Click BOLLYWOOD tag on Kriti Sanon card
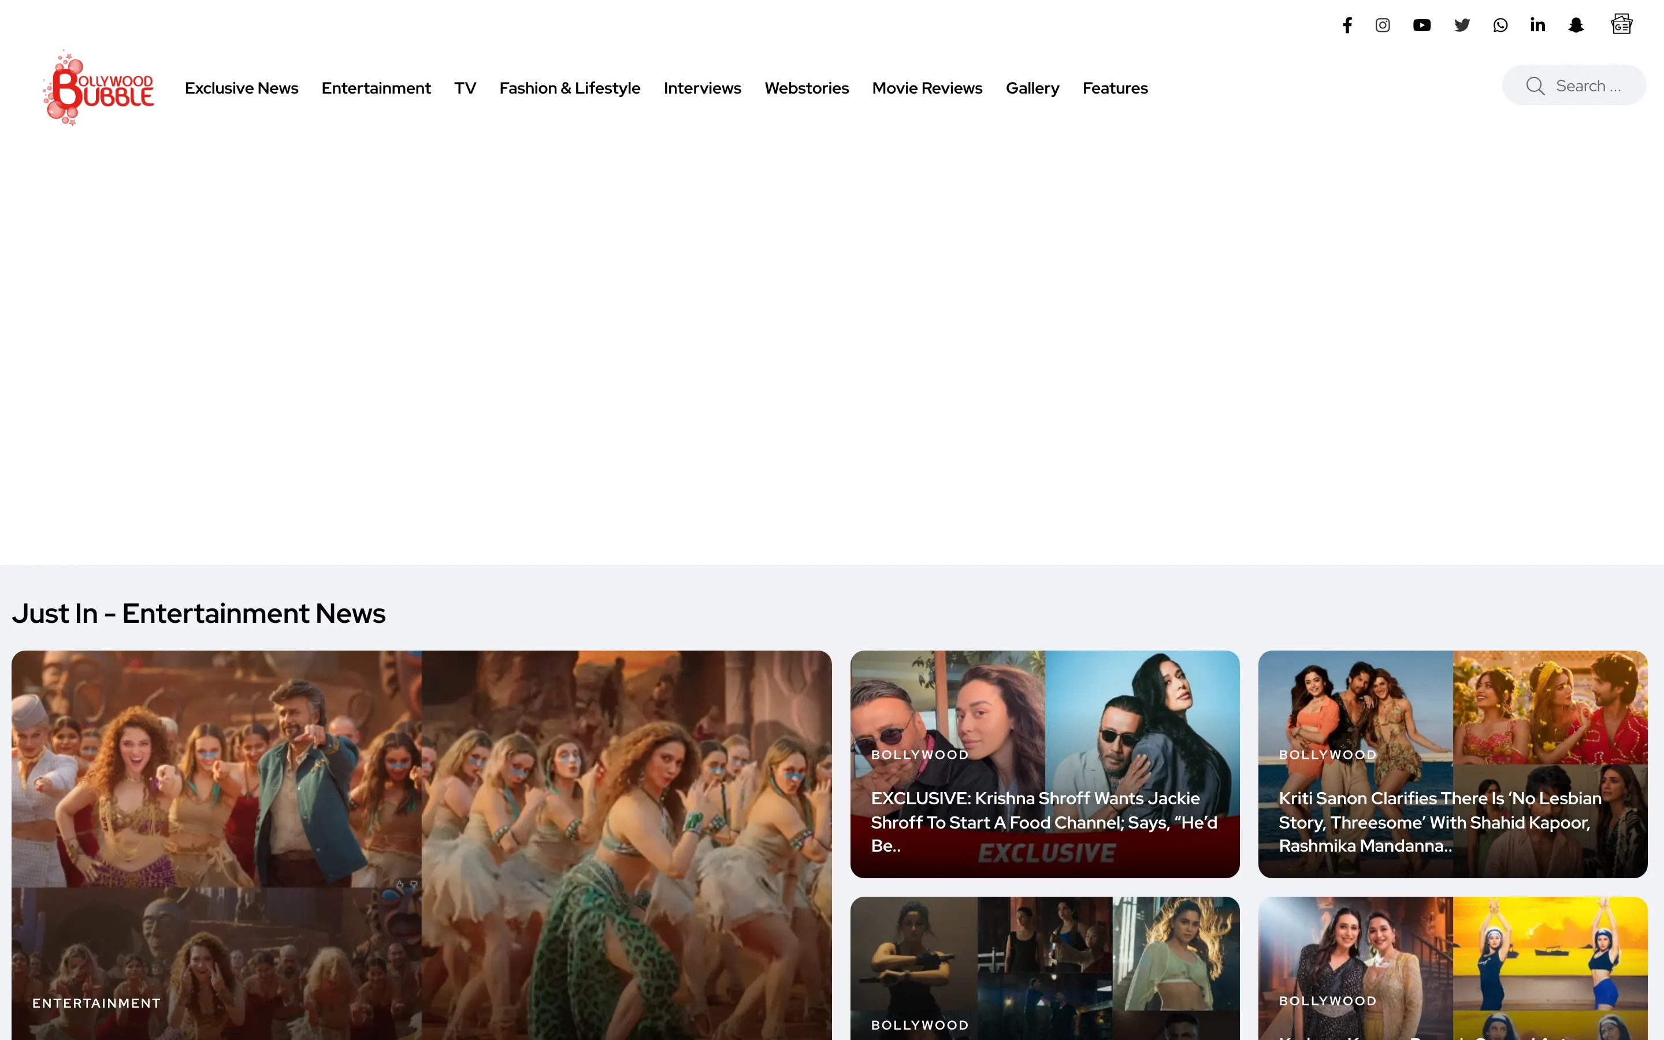Screen dimensions: 1664x1040 [x=1328, y=755]
